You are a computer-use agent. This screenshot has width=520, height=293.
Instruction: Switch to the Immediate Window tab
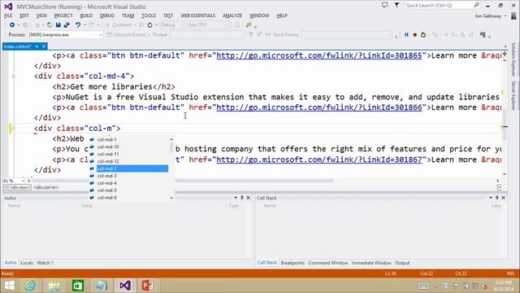point(371,263)
